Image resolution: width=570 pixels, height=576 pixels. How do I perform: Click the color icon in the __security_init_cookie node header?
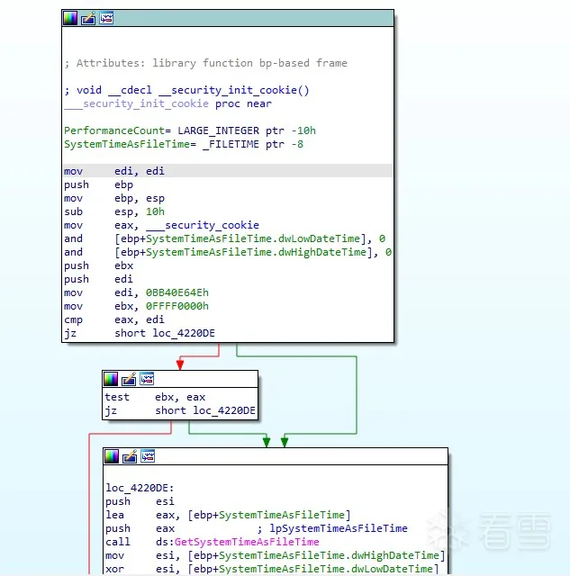point(70,18)
